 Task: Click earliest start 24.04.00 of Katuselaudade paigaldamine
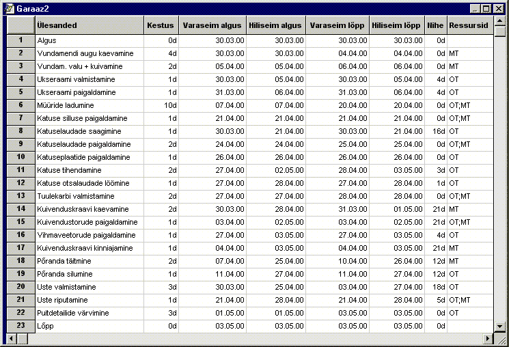coord(212,144)
